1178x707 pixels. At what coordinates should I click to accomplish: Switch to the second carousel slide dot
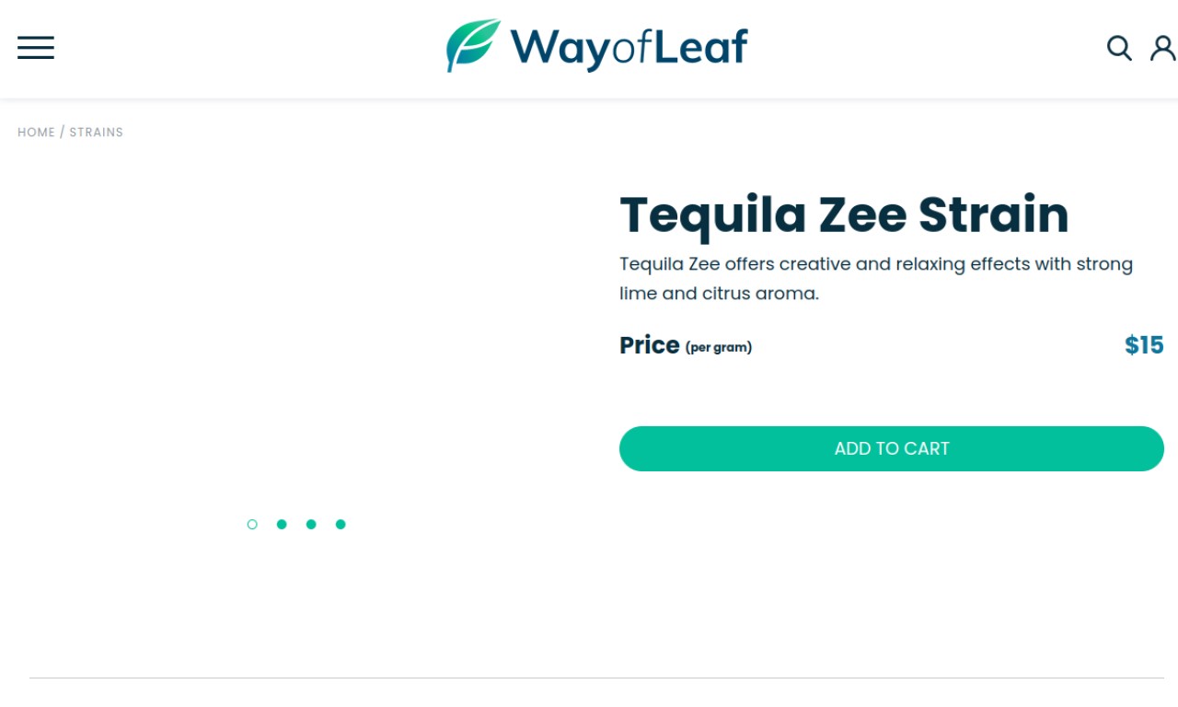point(282,525)
